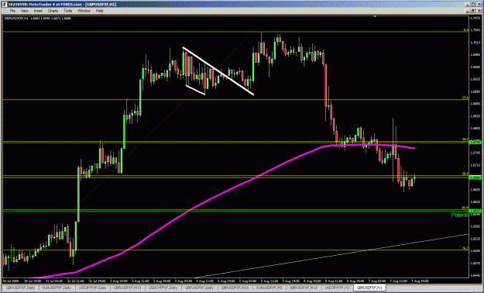
Task: Click the green current price tag on the right axis
Action: 475,178
